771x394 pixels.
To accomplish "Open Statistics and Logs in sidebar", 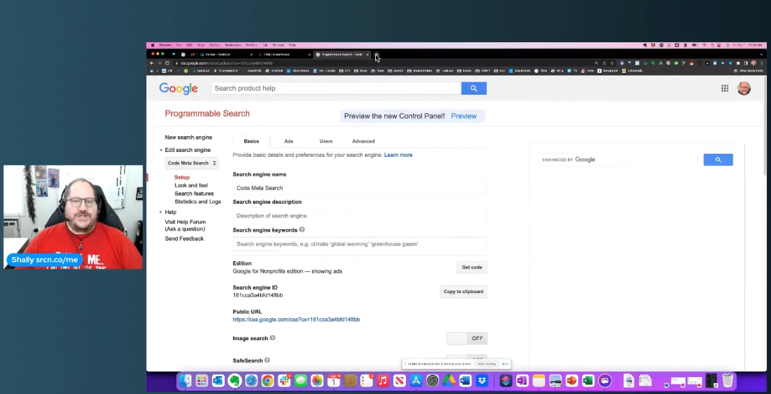I will [198, 202].
